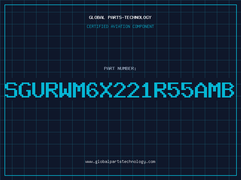Click the www.globalpartstechnology.com website link

coord(120,162)
